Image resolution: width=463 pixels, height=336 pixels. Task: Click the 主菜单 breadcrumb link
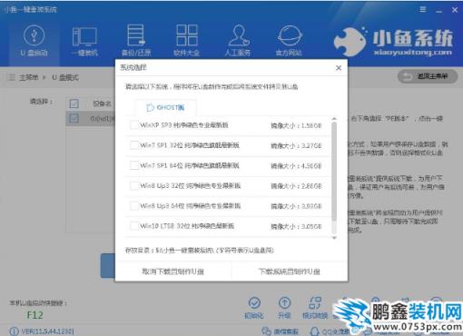pyautogui.click(x=28, y=77)
